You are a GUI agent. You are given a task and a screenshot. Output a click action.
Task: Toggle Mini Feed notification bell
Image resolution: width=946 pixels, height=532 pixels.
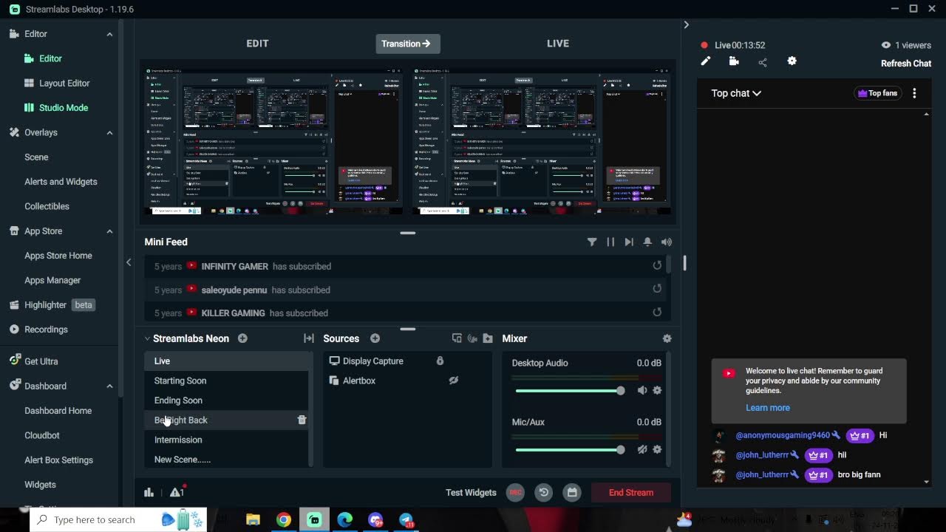click(647, 242)
